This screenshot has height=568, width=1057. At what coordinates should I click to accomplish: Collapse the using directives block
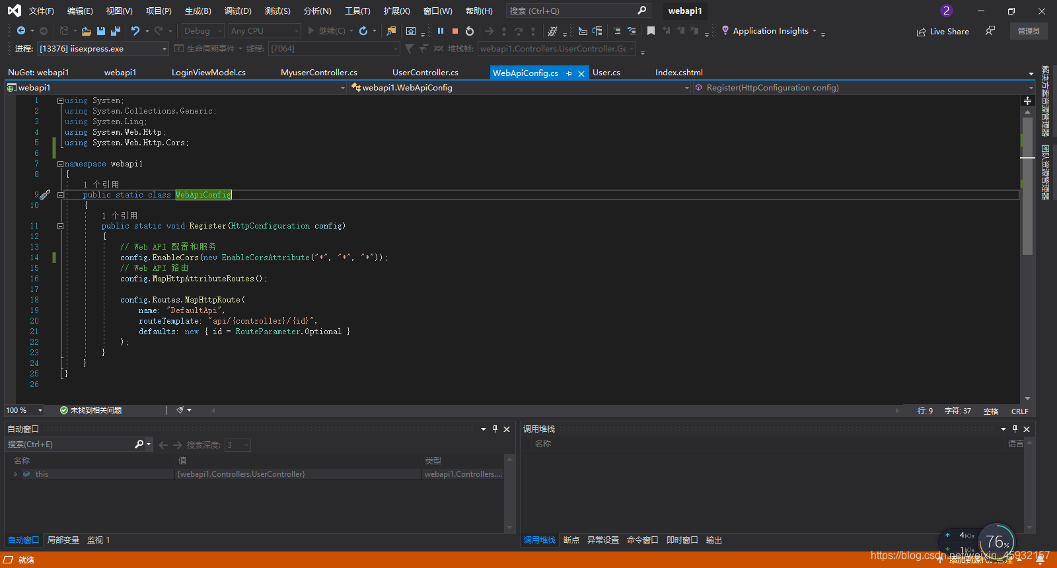click(60, 100)
